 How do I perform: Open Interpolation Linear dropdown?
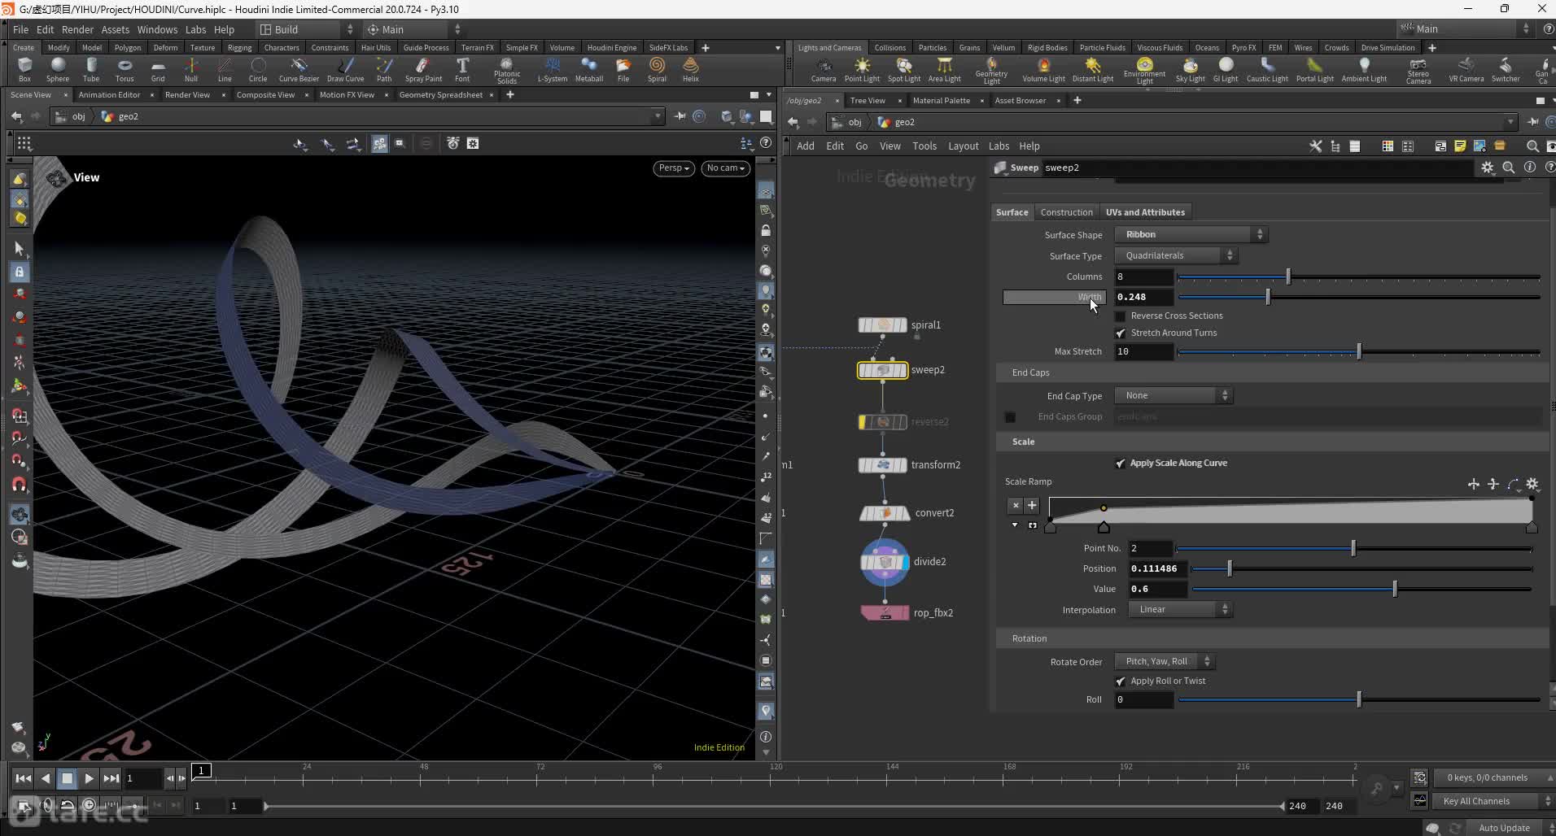tap(1180, 609)
